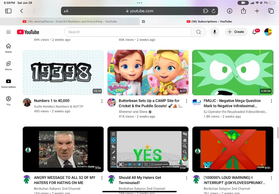This screenshot has height=194, width=279.
Task: Open the YouTube hamburger guide menu
Action: [x=8, y=32]
